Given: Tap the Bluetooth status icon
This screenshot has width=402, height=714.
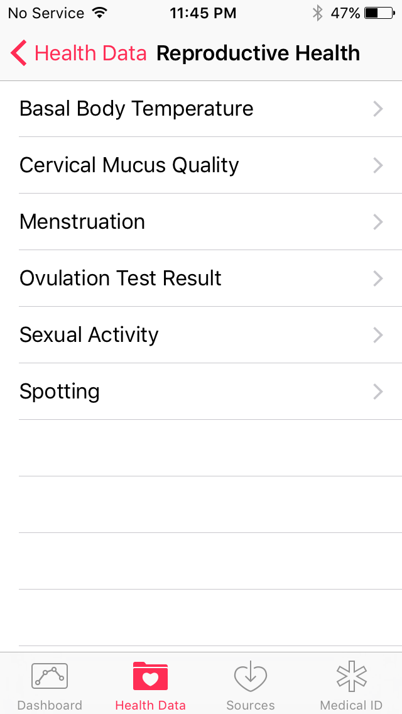Looking at the screenshot, I should pyautogui.click(x=318, y=13).
